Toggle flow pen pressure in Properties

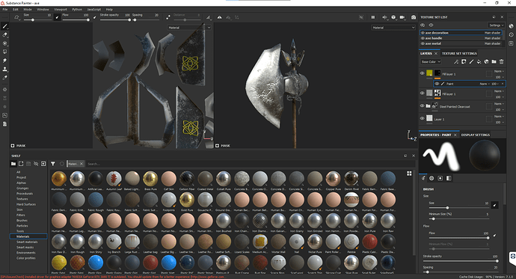(494, 235)
